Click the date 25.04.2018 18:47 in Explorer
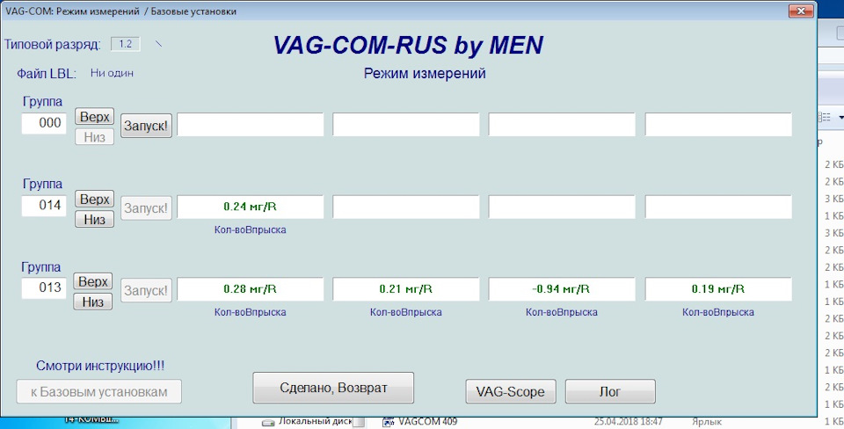The width and height of the screenshot is (844, 429). [x=628, y=421]
